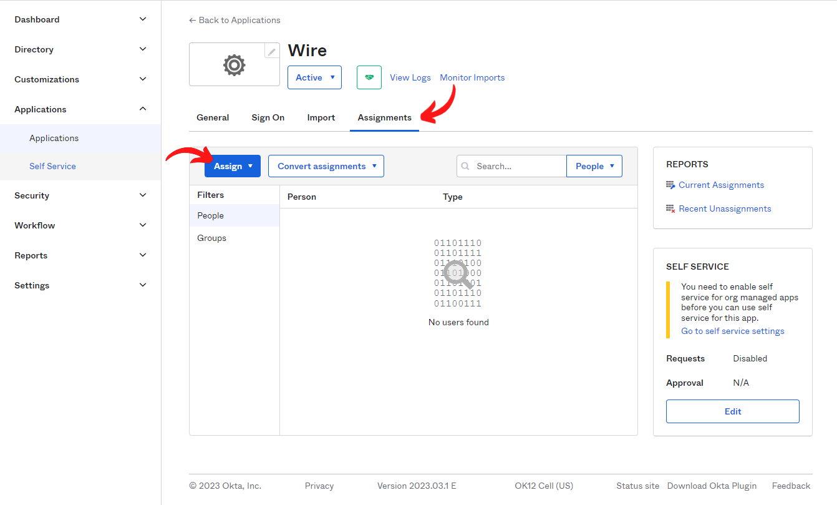Click the Edit self service button
Screen dimensions: 837x505
click(732, 411)
